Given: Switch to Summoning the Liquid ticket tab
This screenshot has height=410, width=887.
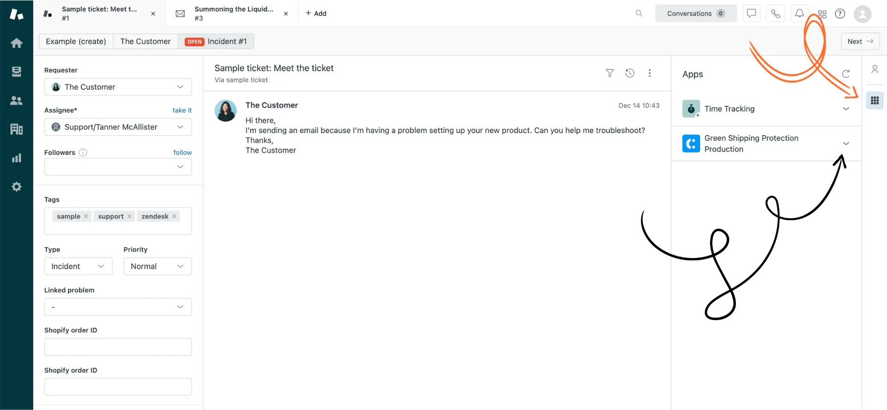Looking at the screenshot, I should [x=233, y=13].
